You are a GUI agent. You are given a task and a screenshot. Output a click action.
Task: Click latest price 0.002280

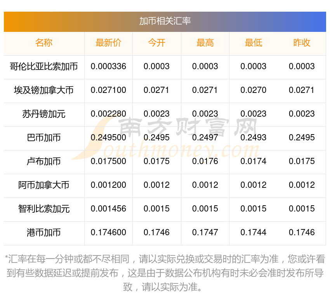coord(108,114)
